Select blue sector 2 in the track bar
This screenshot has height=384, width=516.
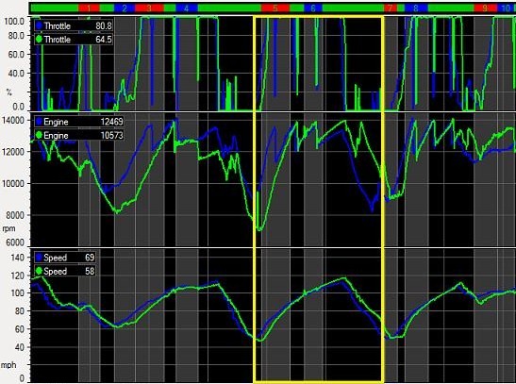125,8
